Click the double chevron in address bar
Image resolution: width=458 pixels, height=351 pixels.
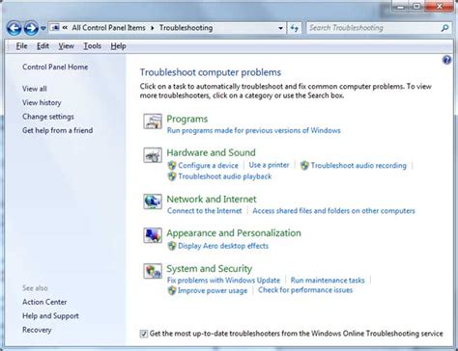(x=65, y=28)
